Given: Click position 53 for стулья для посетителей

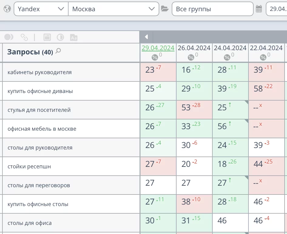Looking at the screenshot, I should 186,107.
